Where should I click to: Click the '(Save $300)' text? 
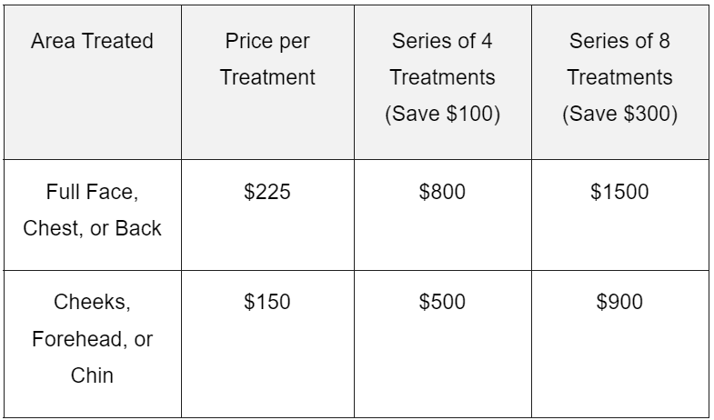tap(619, 115)
